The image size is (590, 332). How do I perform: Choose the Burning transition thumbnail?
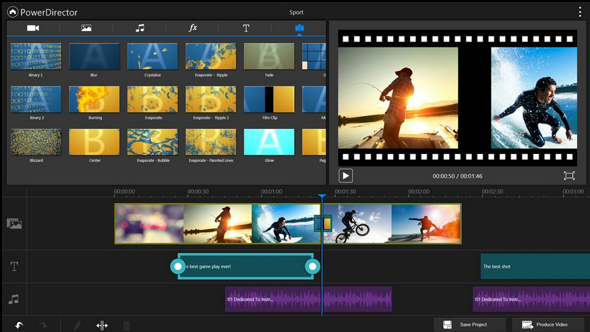[x=94, y=99]
